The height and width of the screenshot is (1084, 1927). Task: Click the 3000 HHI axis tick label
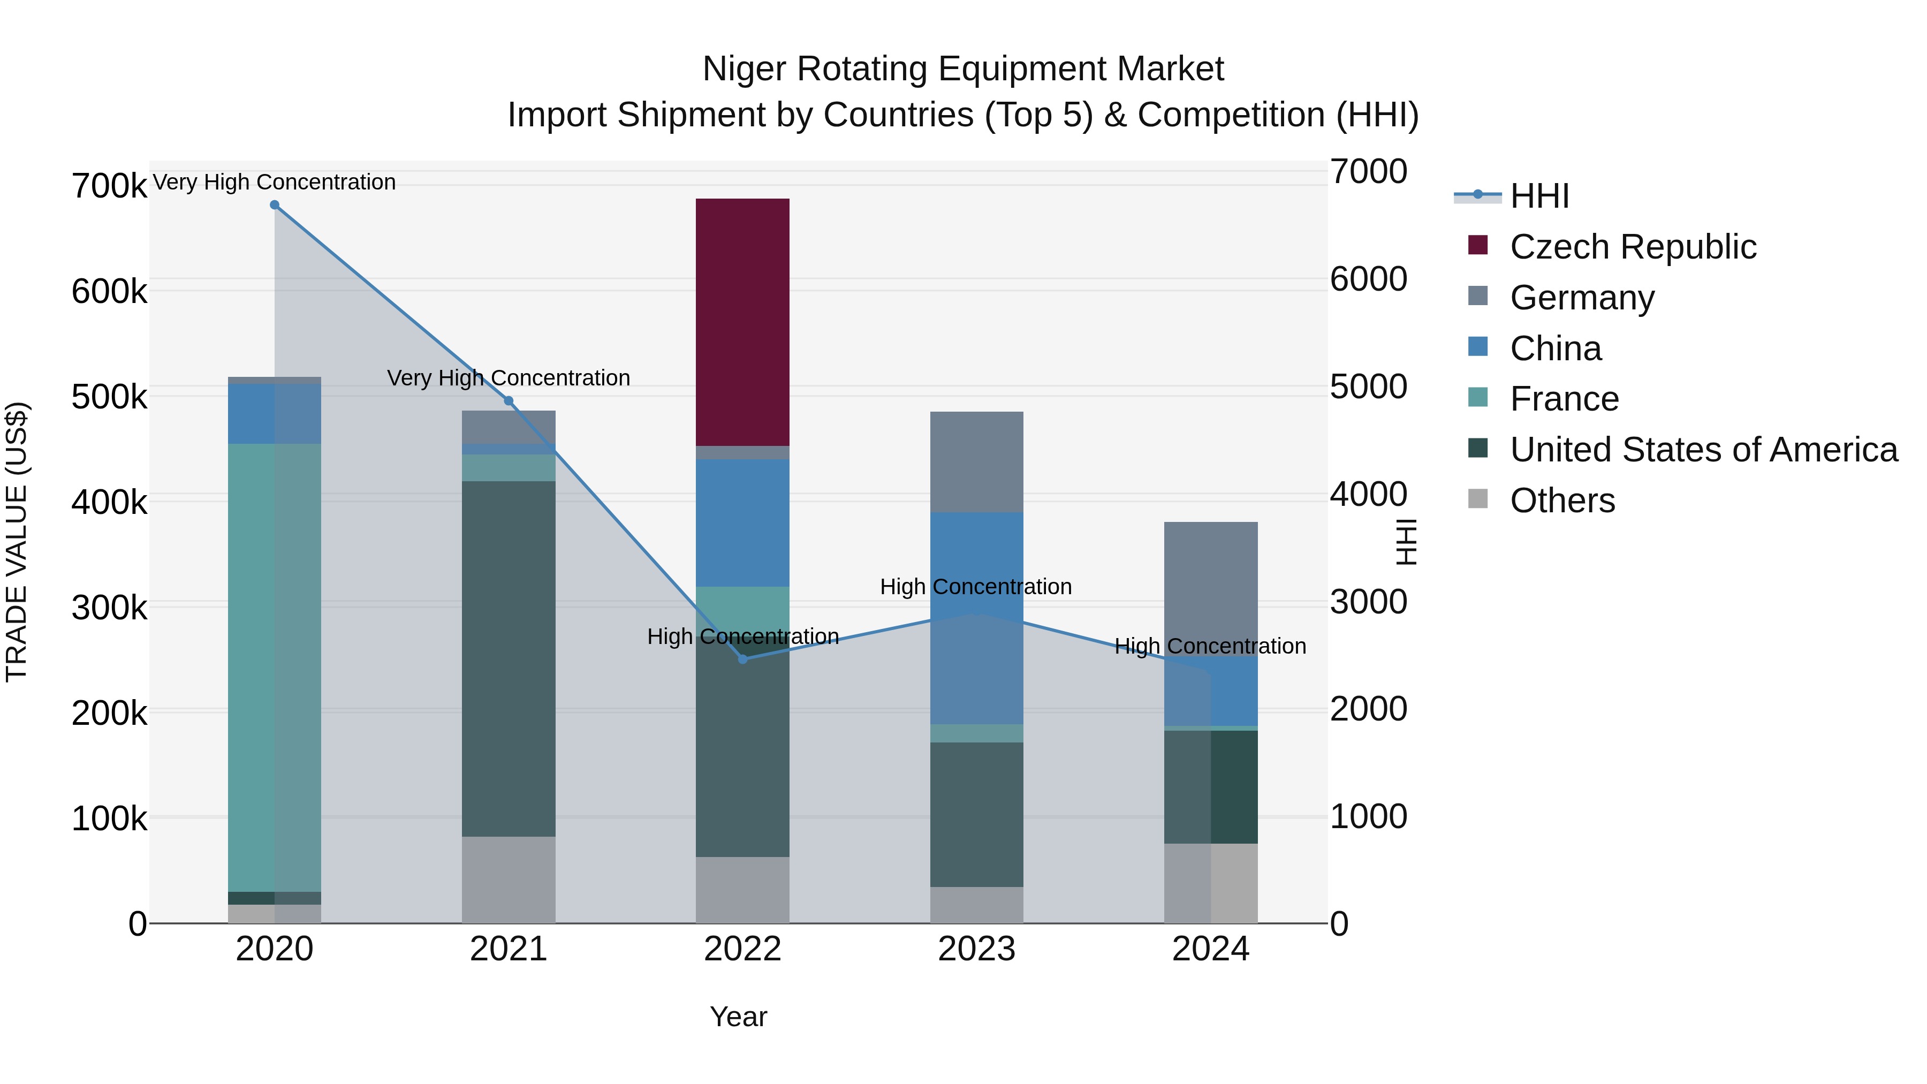(1369, 602)
